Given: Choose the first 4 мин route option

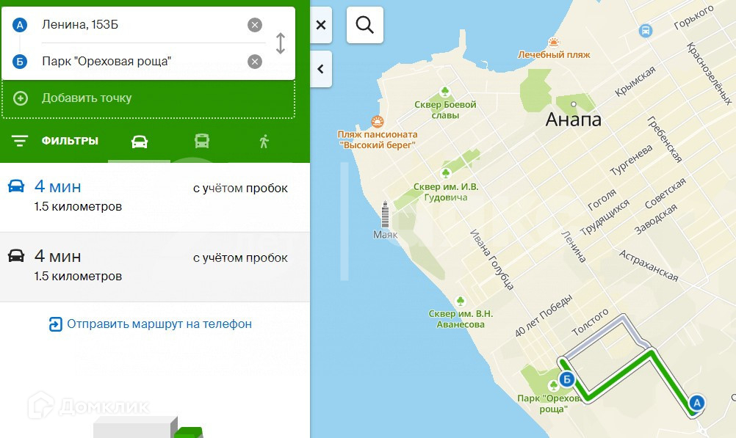Looking at the screenshot, I should click(155, 197).
